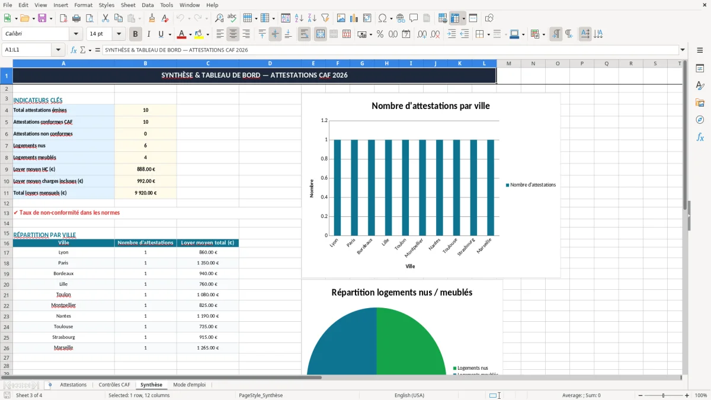The image size is (711, 400).
Task: Toggle Italic formatting
Action: 149,34
